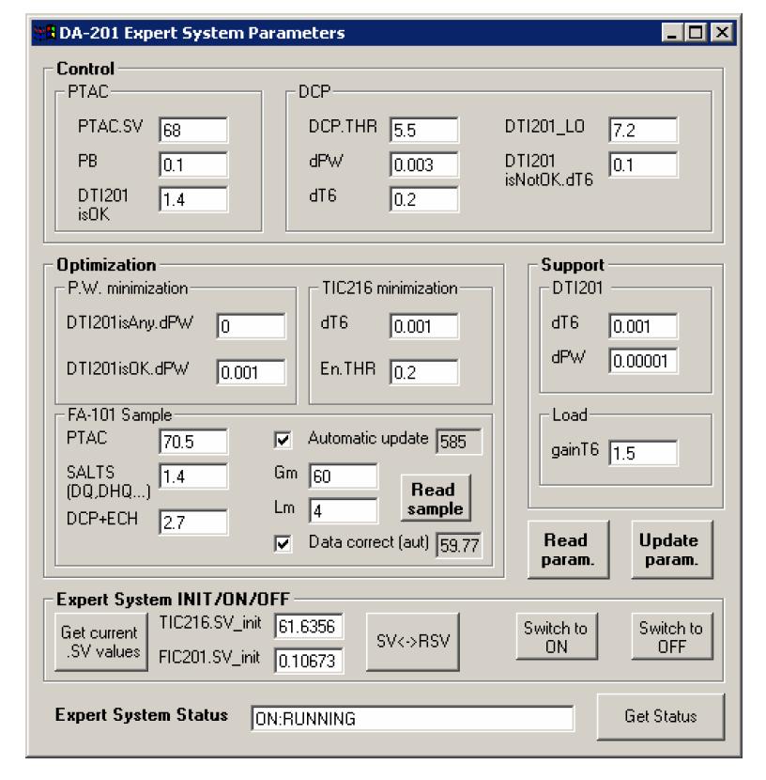
Task: Click the Expert System Status label
Action: pos(142,715)
